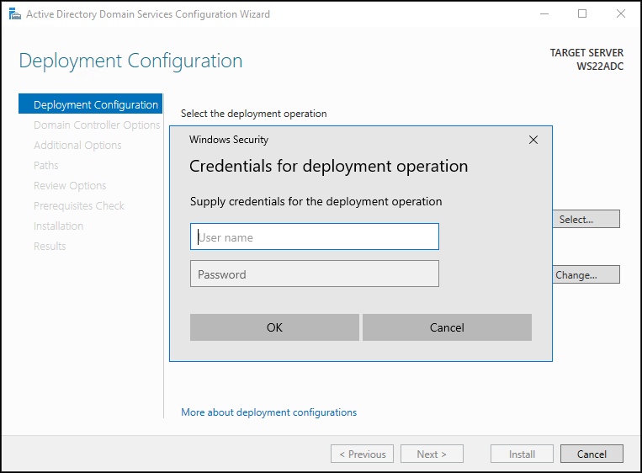The height and width of the screenshot is (473, 642).
Task: Confirm credentials with OK button
Action: [x=274, y=327]
